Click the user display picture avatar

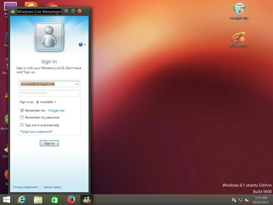[49, 37]
